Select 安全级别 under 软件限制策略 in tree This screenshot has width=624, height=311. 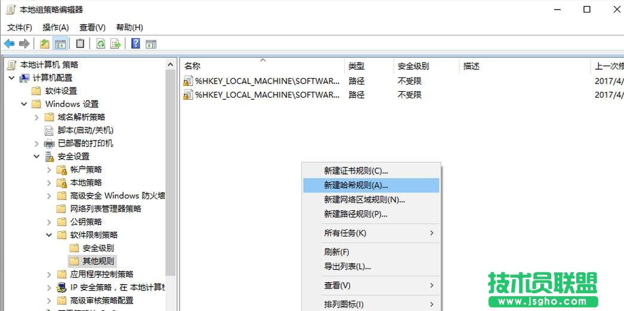point(98,248)
